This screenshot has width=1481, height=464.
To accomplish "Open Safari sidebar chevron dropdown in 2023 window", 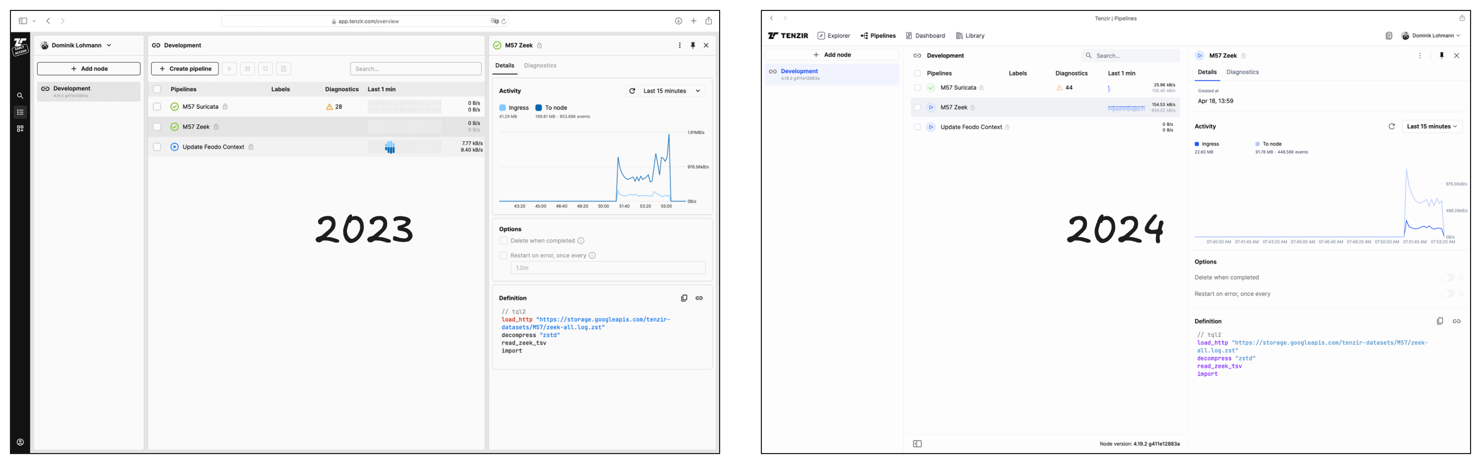I will 34,21.
